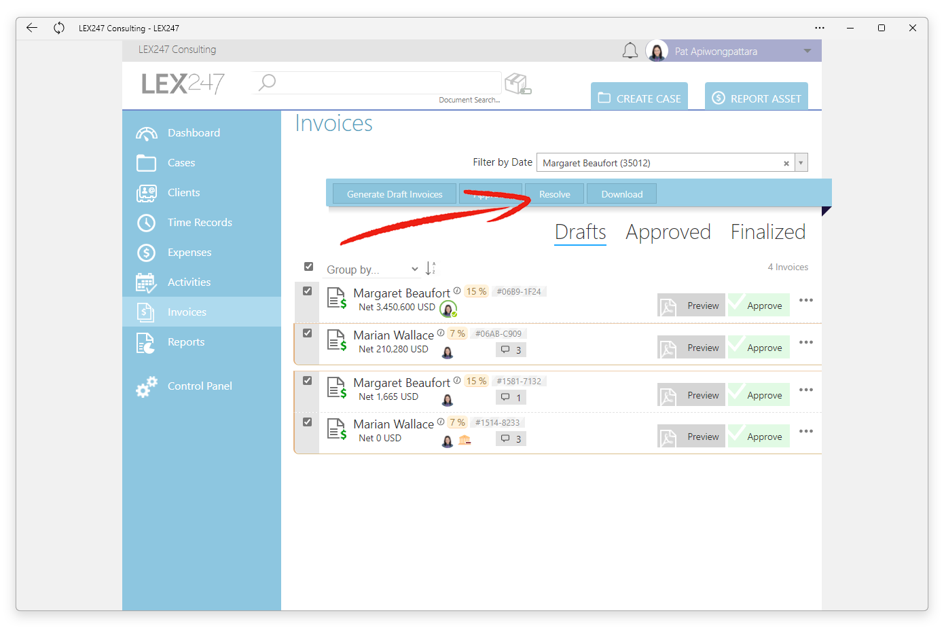
Task: Switch to the Finalized tab
Action: click(768, 232)
